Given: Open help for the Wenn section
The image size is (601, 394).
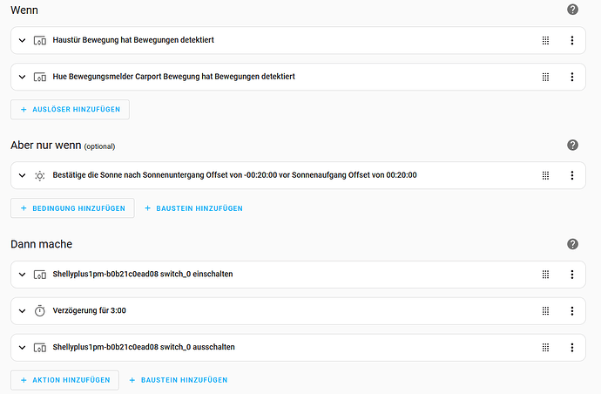Looking at the screenshot, I should pyautogui.click(x=572, y=10).
